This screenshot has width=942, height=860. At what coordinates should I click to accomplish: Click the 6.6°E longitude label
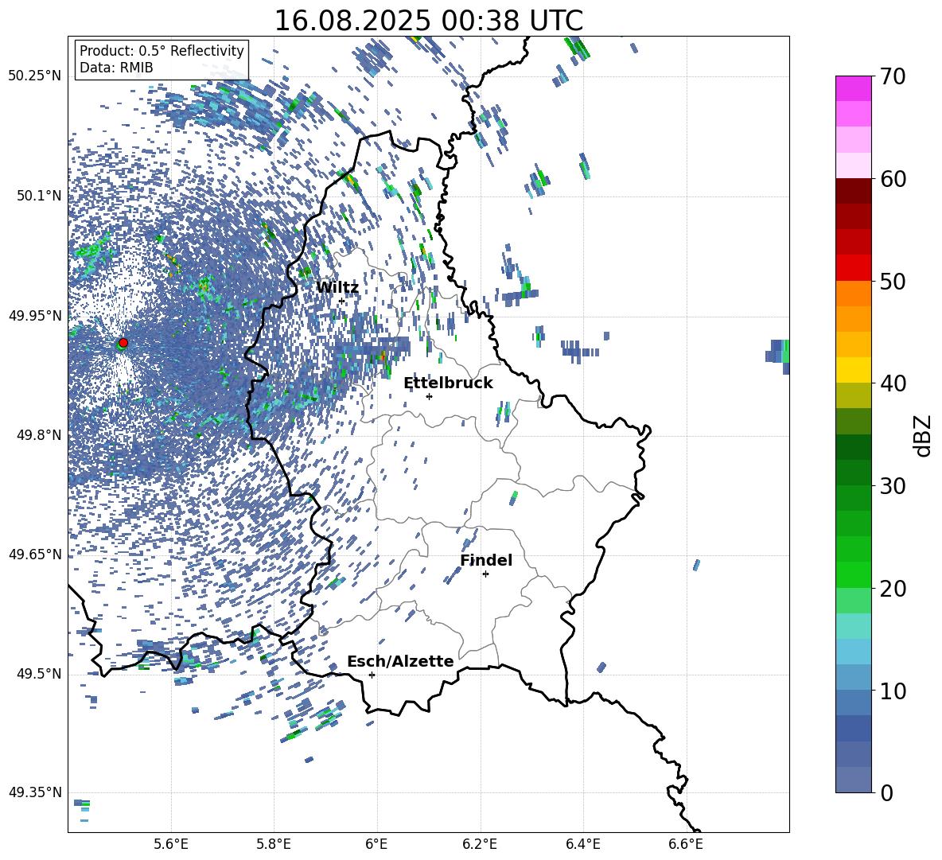pos(686,844)
